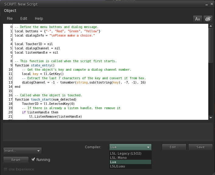
Task: Click line number 13 in gutter
Action: pos(10,82)
